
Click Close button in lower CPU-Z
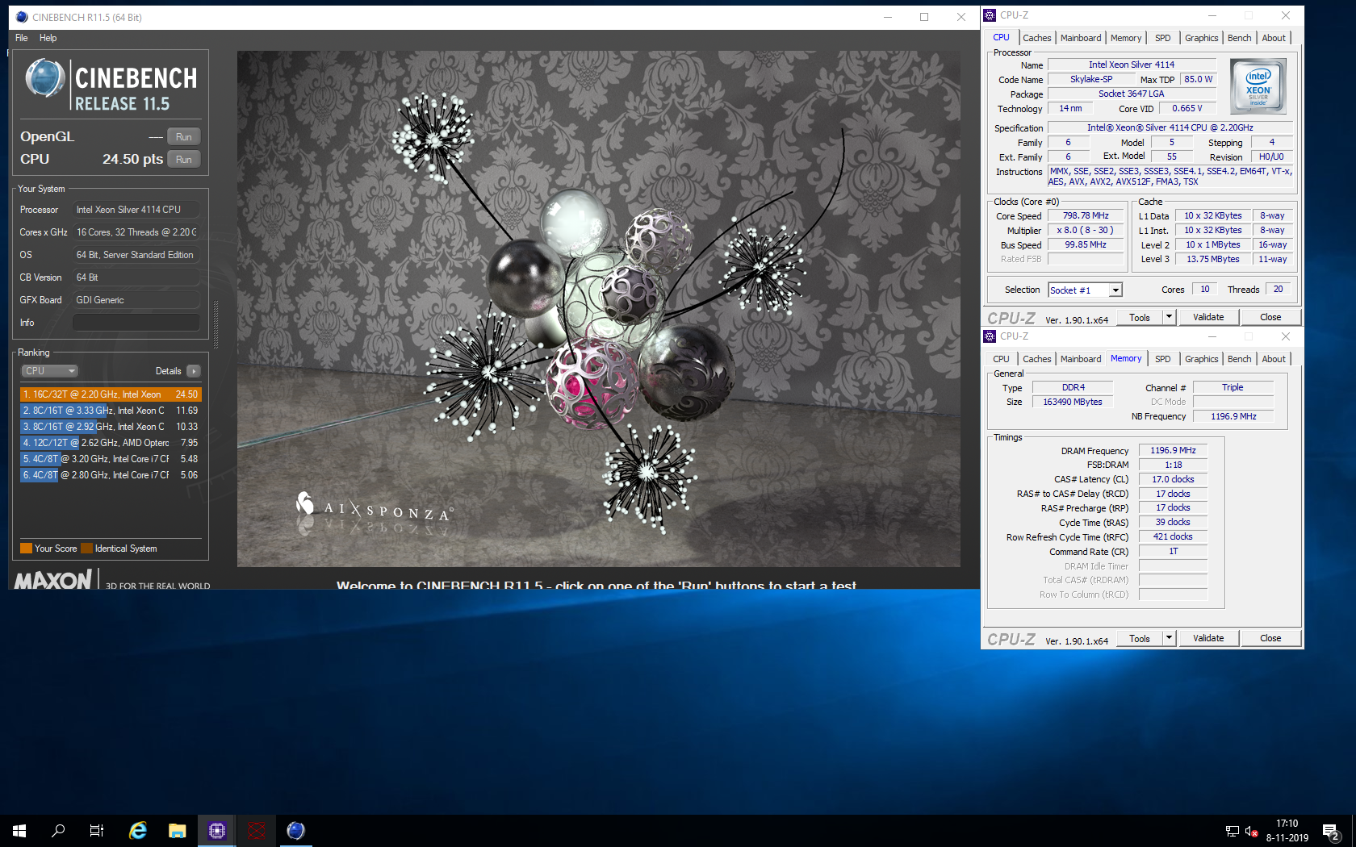pos(1270,639)
